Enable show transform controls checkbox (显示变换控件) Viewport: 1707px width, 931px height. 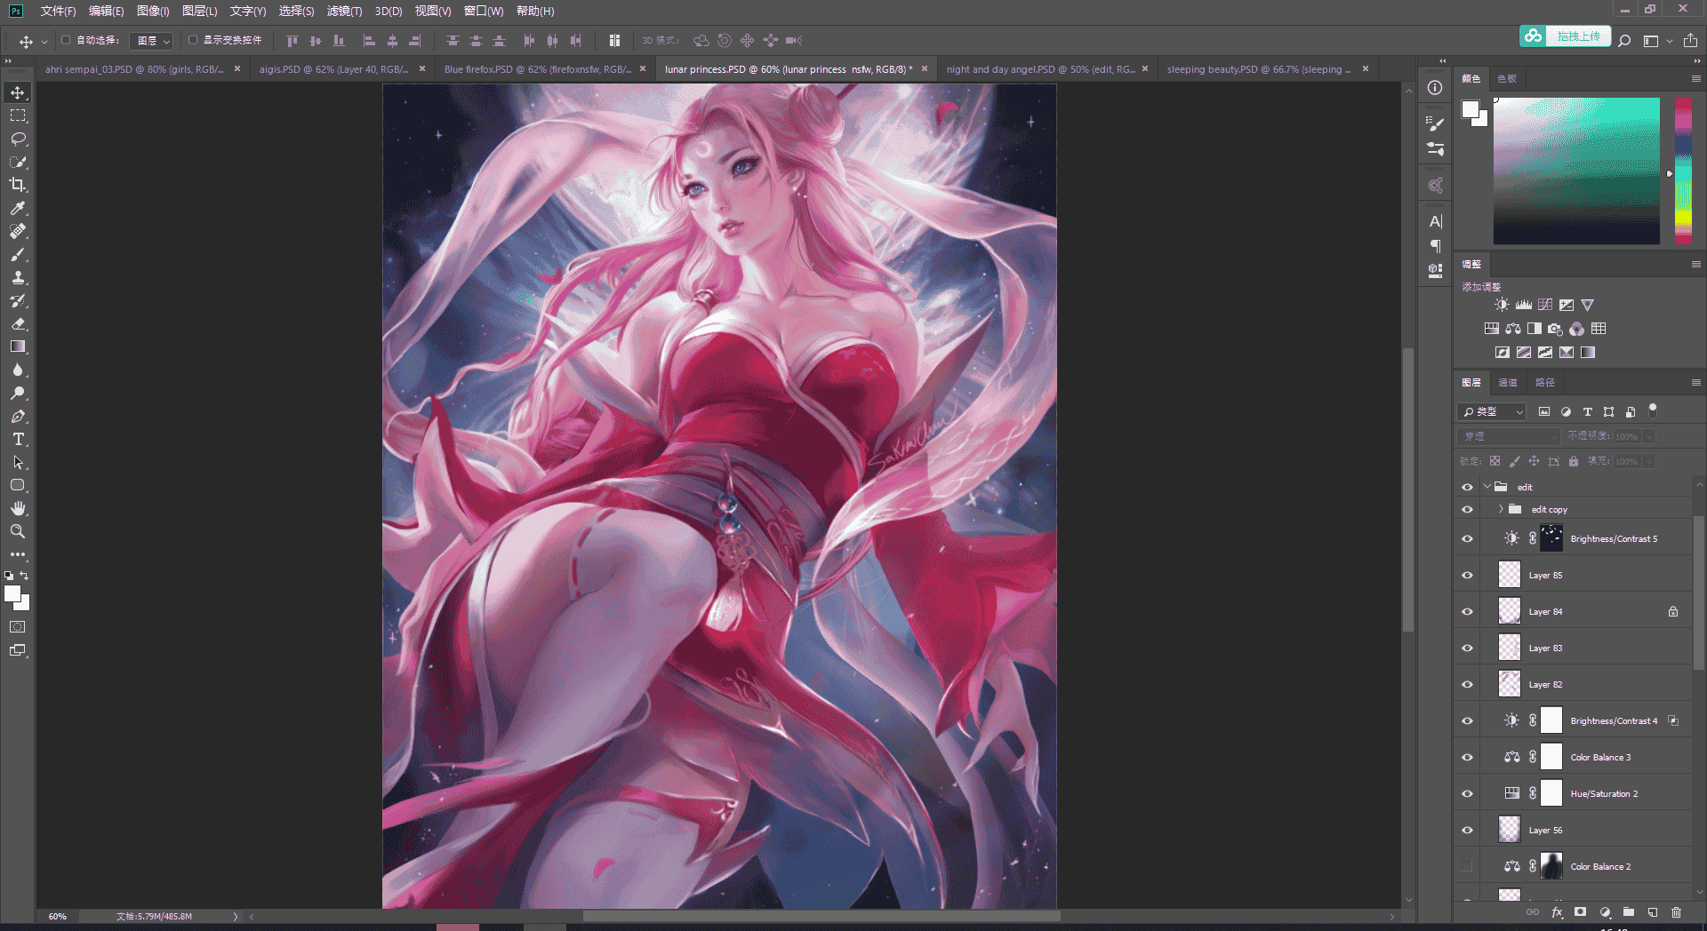[x=193, y=40]
